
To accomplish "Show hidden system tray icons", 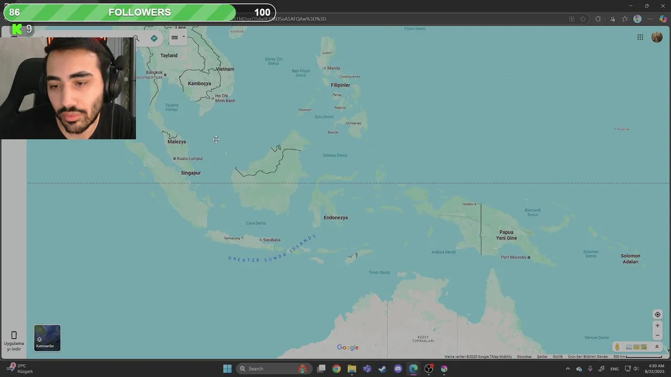I will [567, 369].
